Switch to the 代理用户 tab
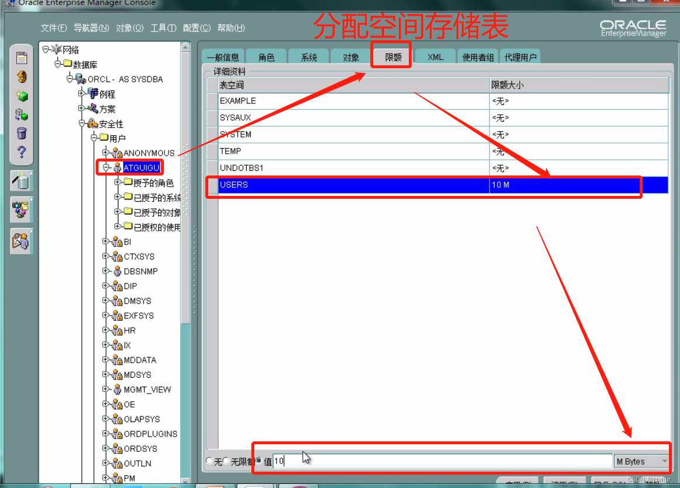This screenshot has width=680, height=488. (x=520, y=57)
